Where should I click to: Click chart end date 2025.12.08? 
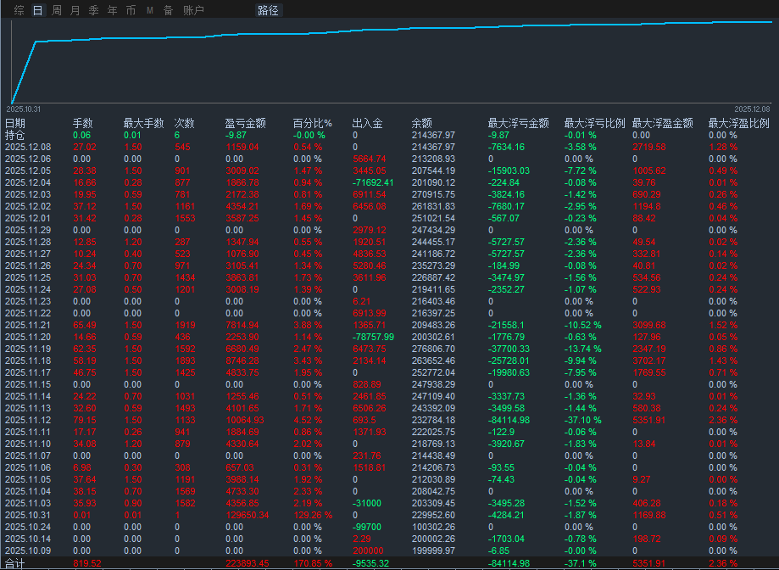click(752, 109)
